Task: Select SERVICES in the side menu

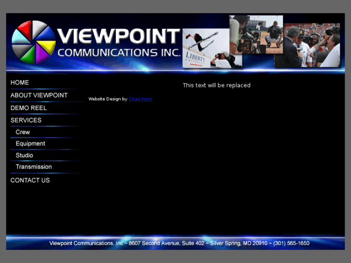Action: point(26,120)
